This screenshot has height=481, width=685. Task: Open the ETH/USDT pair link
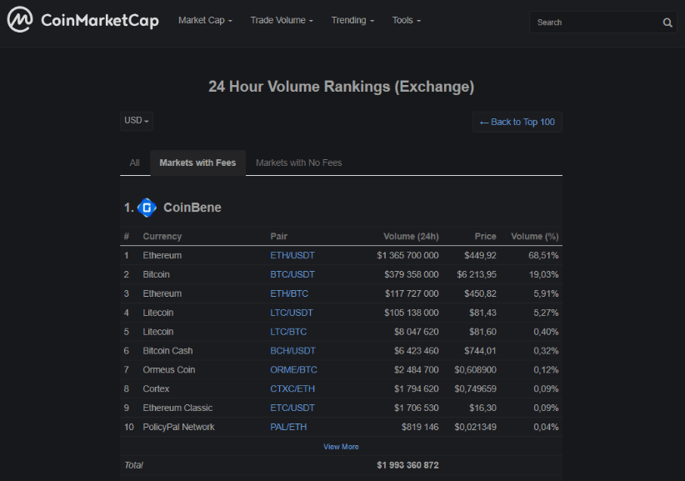[292, 256]
